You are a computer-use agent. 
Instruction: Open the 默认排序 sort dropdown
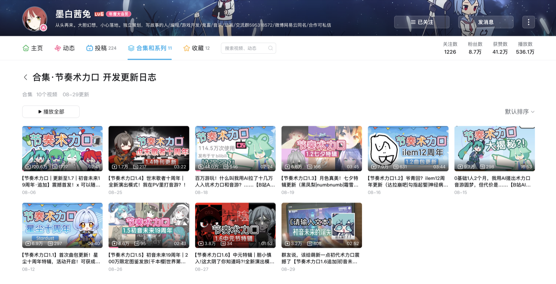click(x=520, y=112)
